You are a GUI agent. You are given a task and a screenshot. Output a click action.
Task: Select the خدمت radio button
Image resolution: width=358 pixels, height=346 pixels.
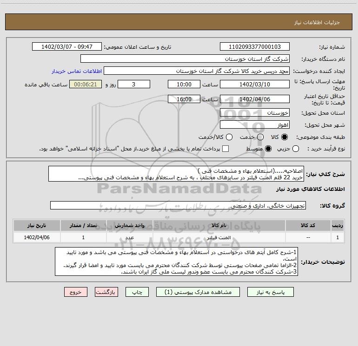(260, 137)
